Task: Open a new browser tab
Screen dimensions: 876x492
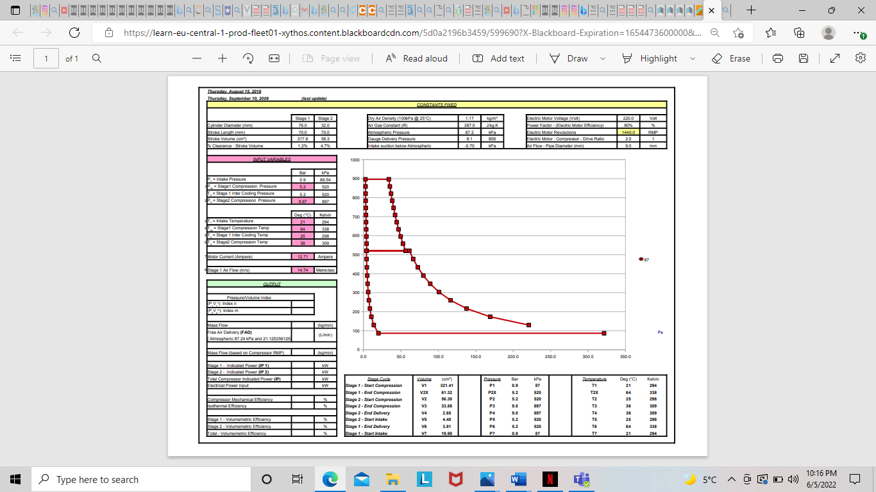Action: [x=751, y=10]
